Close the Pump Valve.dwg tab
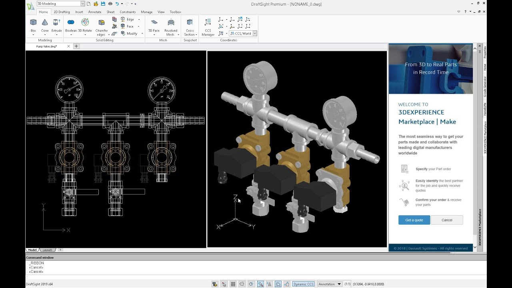Screen dimensions: 512x288 68,46
